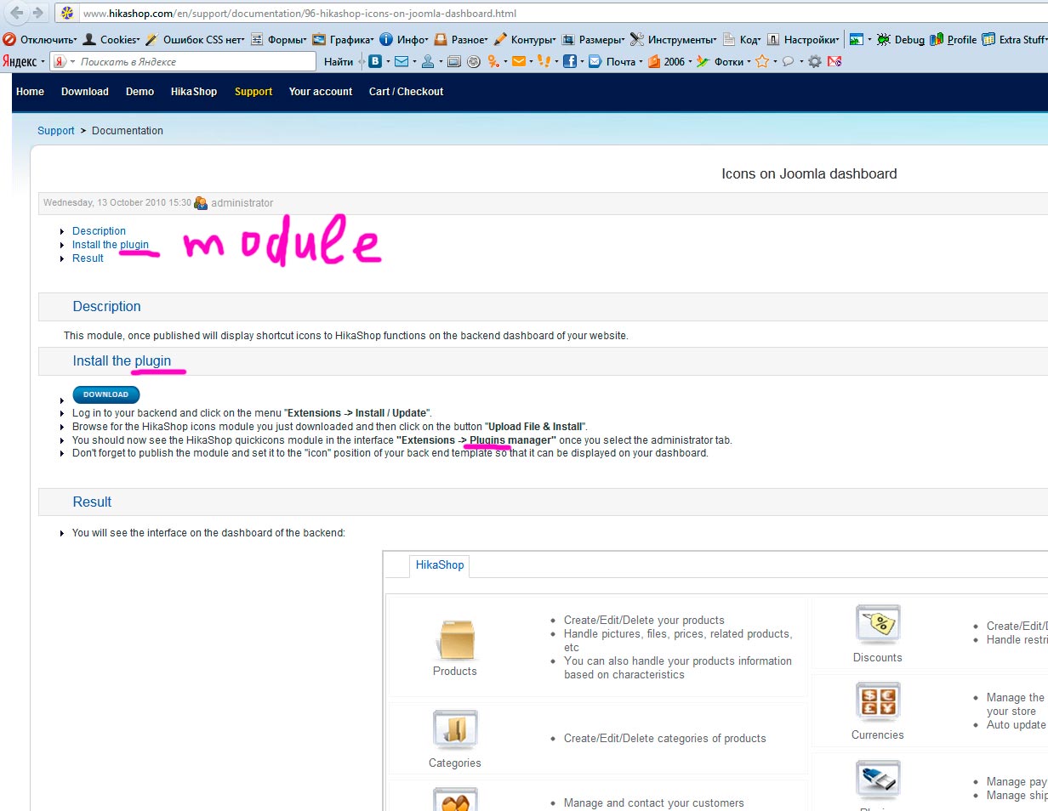Open the Cookies developer toolbar menu

coord(111,40)
